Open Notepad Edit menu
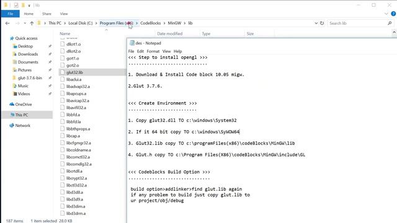397x223 pixels. [x=140, y=51]
